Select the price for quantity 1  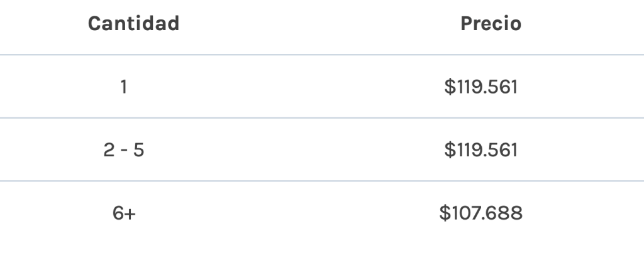coord(480,87)
